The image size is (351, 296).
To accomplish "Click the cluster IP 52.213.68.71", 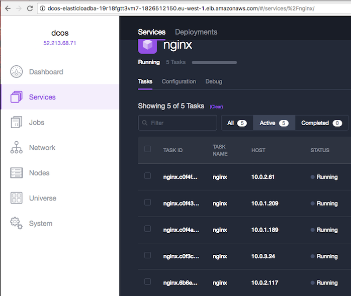I will click(60, 43).
